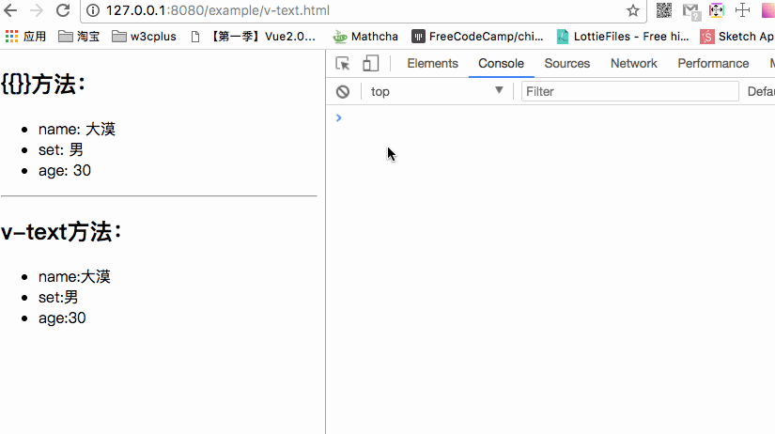The width and height of the screenshot is (775, 434).
Task: Click the text "set:男"
Action: pos(58,297)
